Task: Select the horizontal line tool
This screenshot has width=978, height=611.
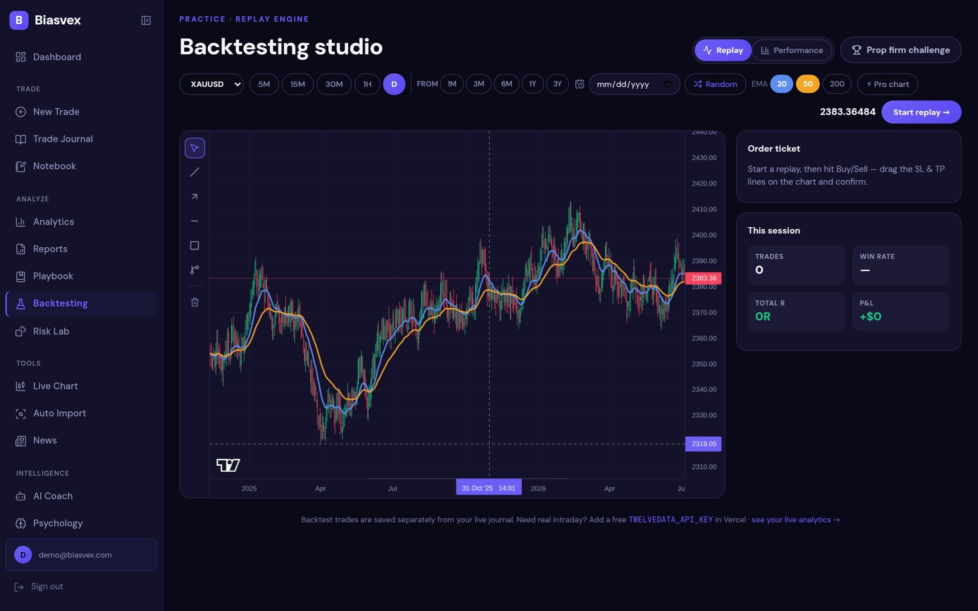Action: coord(195,221)
